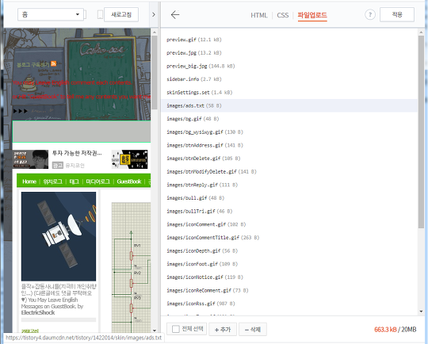Click the 새로고침 refresh button
The height and width of the screenshot is (344, 428).
pos(121,14)
